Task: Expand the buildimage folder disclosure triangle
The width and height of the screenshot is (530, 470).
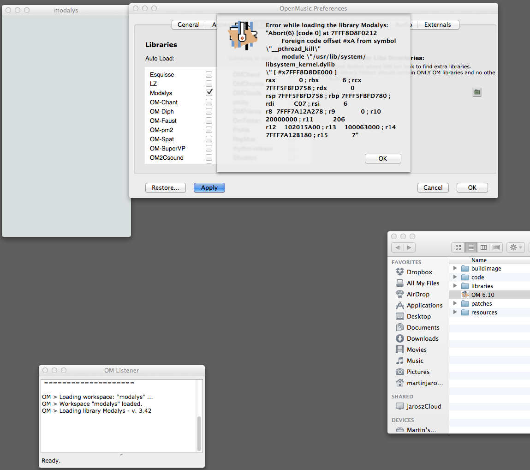Action: pyautogui.click(x=455, y=268)
